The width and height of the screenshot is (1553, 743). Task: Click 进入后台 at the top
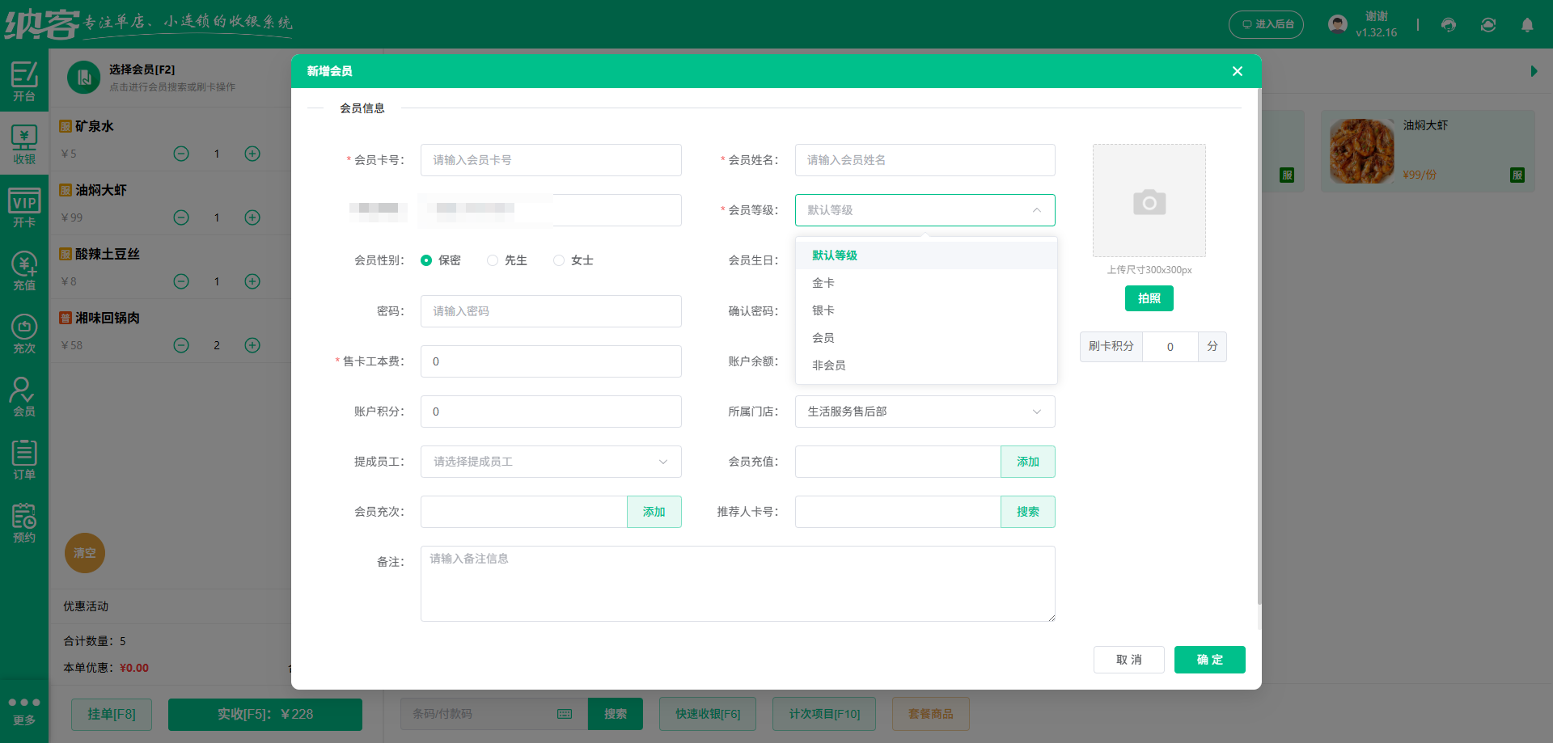tap(1266, 25)
